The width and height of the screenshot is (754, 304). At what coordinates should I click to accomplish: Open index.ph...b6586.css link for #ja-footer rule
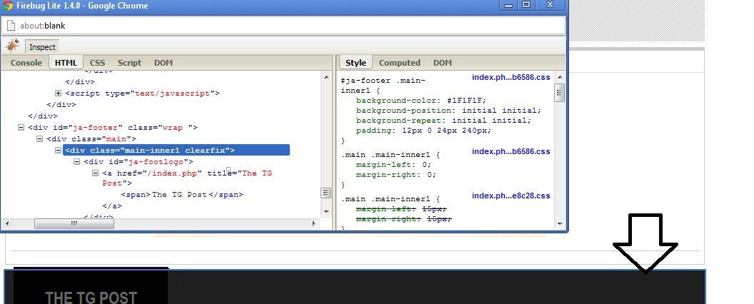(x=511, y=77)
